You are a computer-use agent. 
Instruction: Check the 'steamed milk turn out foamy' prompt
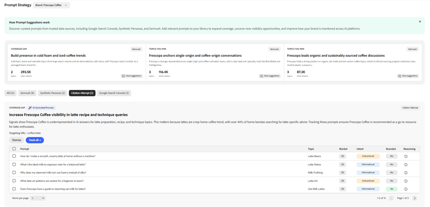tap(14, 173)
